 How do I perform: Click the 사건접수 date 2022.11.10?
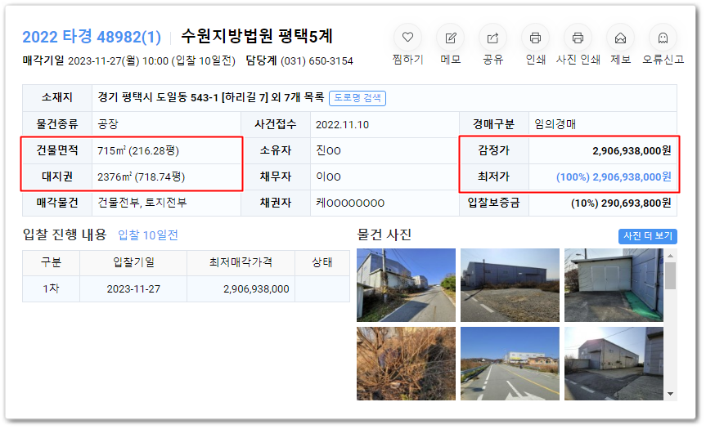[342, 124]
